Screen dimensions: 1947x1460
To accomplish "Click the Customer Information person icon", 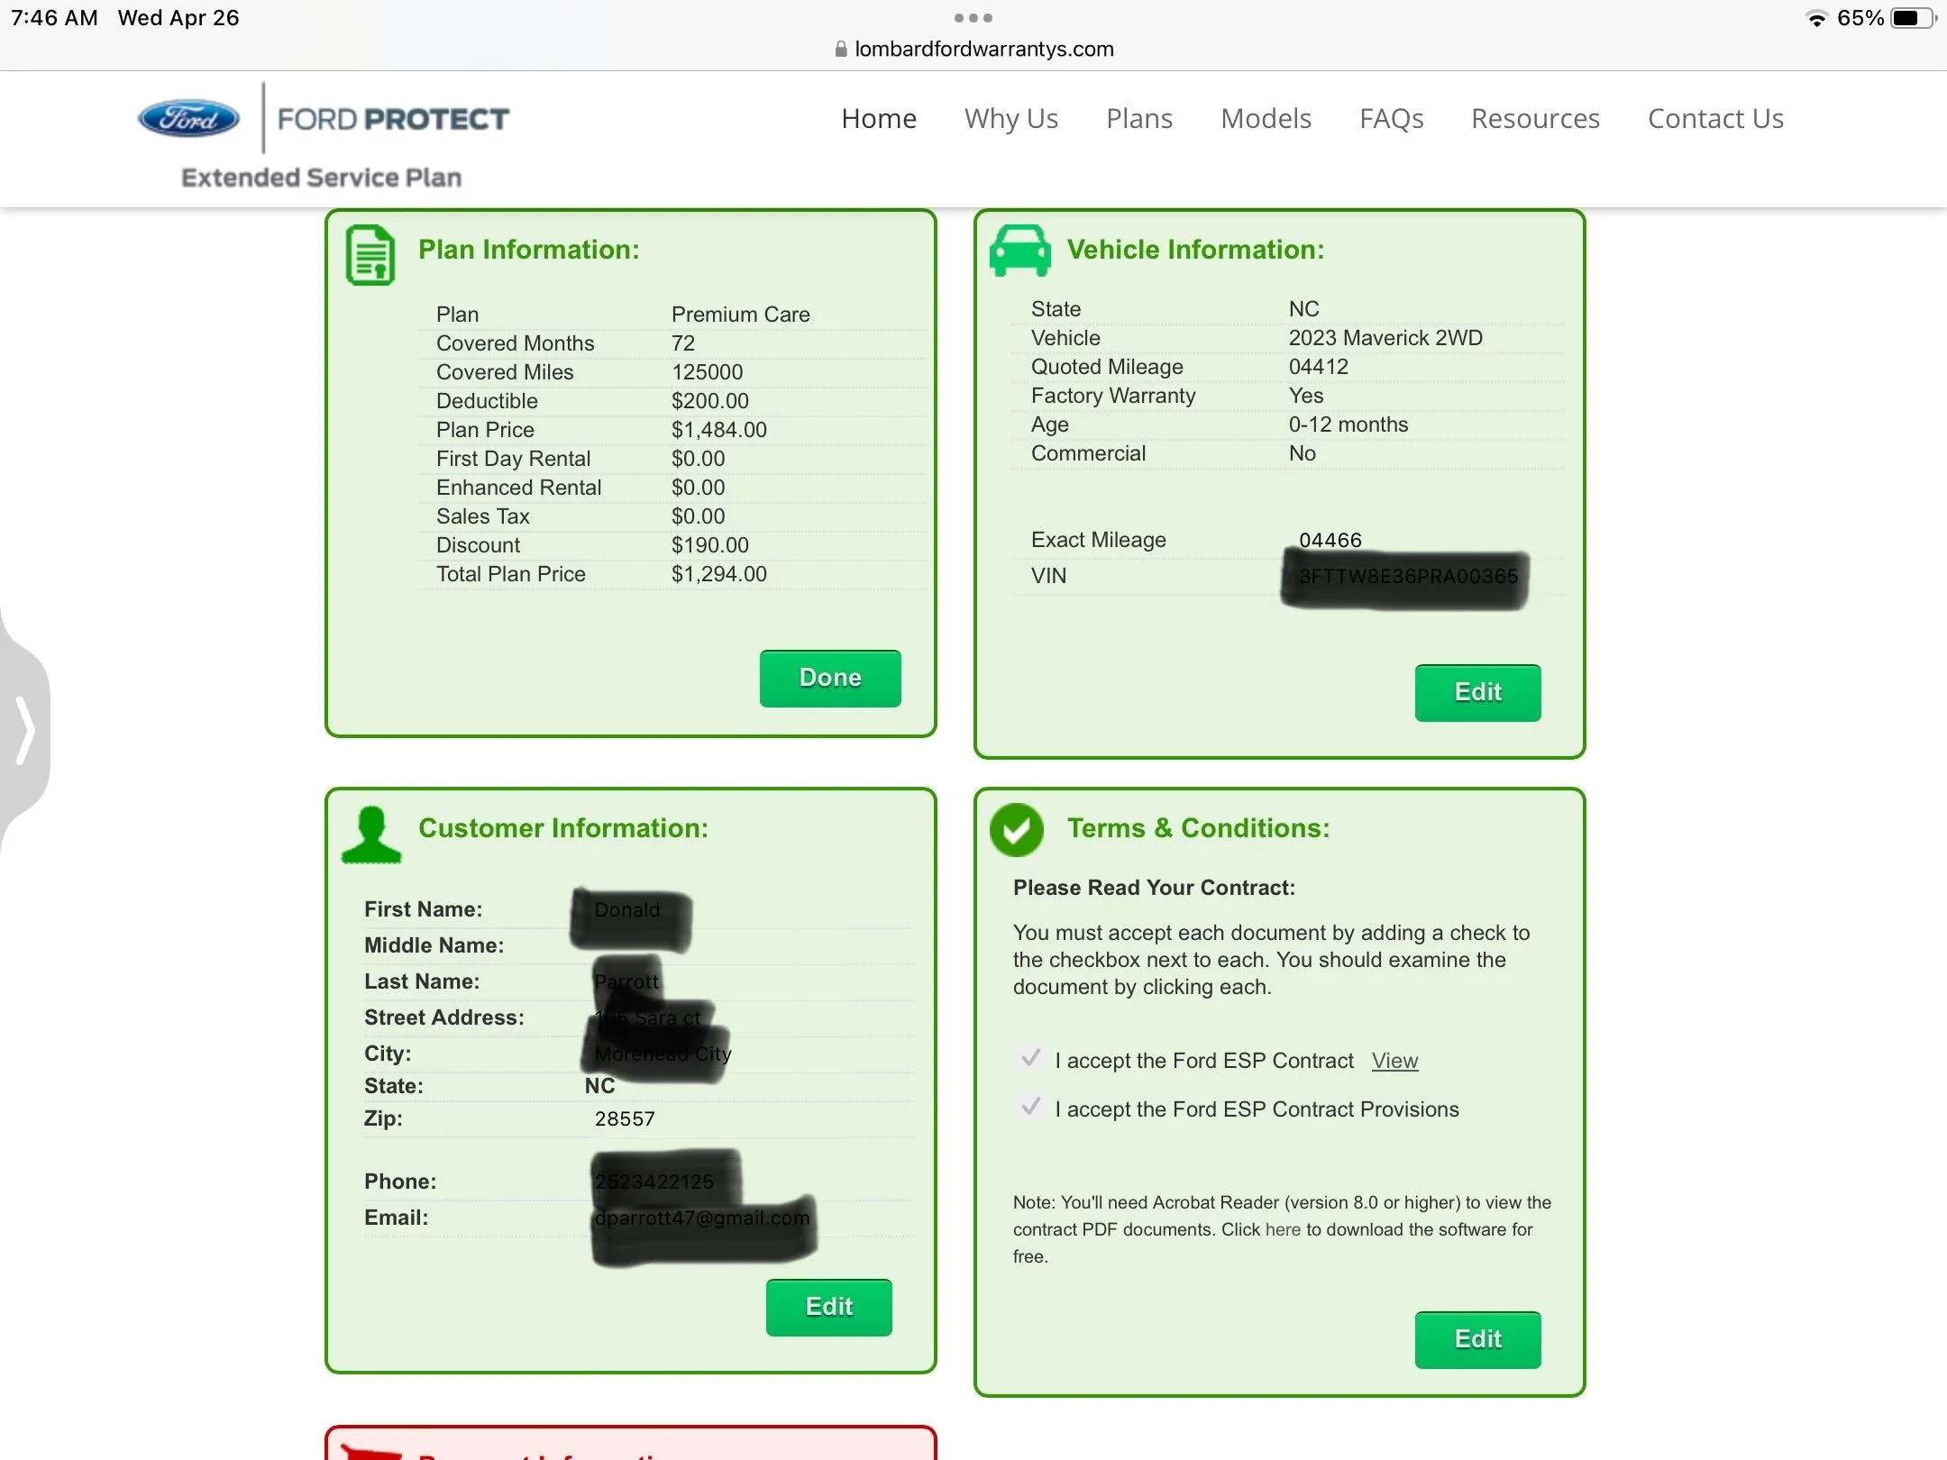I will (x=371, y=835).
